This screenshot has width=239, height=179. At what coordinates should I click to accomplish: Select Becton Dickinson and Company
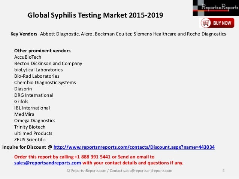(x=48, y=64)
